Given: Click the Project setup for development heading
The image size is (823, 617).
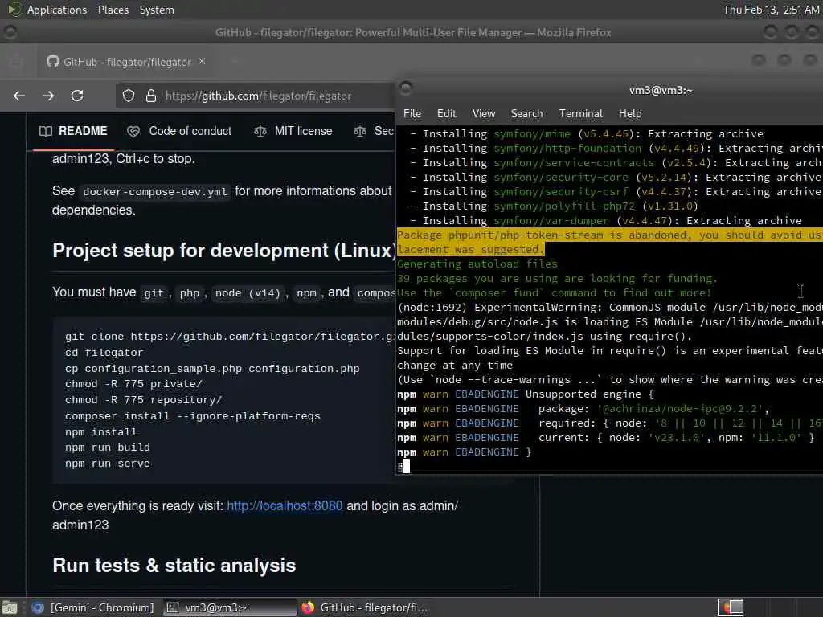Looking at the screenshot, I should [x=224, y=251].
